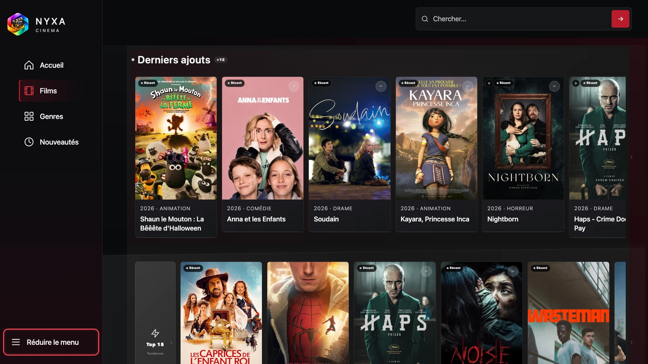Go to Accueil page
Screen dimensions: 648x364
pyautogui.click(x=51, y=65)
